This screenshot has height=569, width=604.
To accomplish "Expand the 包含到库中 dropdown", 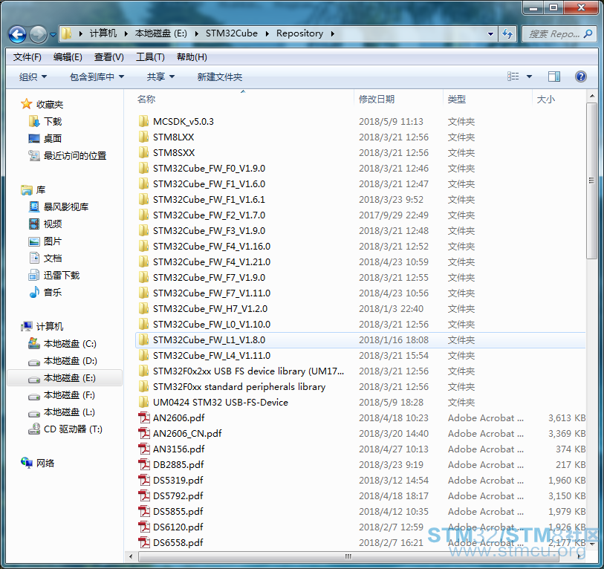I will 97,77.
